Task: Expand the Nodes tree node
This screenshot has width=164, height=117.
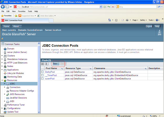Action: (x=2, y=66)
